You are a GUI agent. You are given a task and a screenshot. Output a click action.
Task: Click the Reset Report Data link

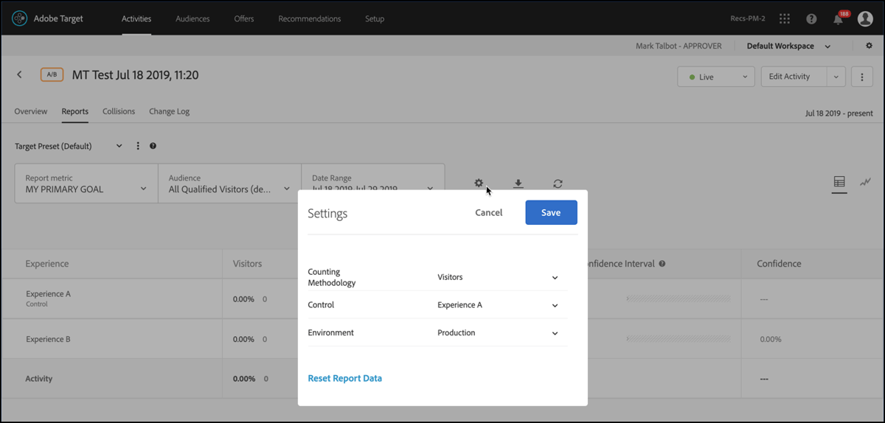344,378
